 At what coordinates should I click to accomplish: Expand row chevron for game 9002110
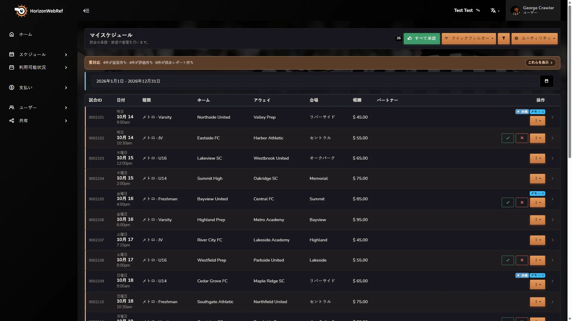point(553,302)
